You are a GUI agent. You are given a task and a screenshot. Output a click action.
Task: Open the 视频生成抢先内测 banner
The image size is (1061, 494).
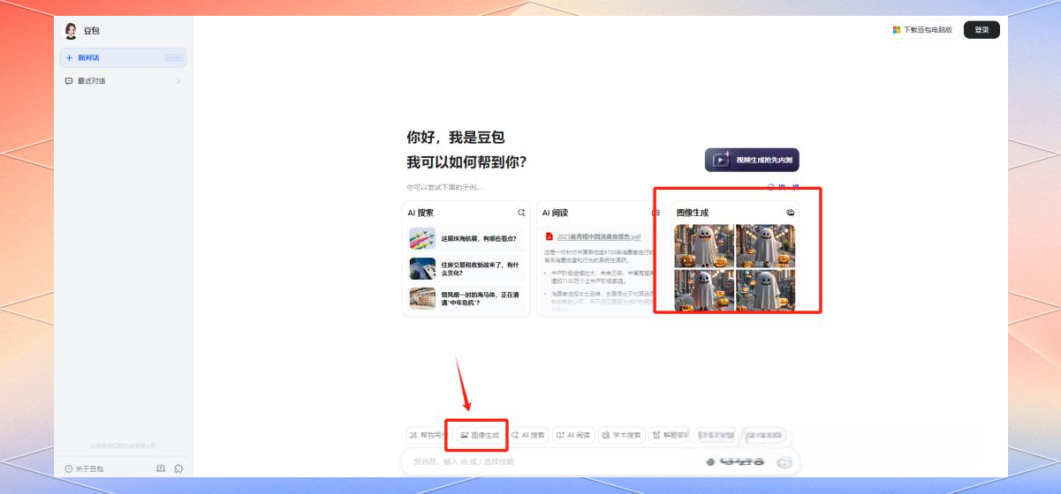752,160
